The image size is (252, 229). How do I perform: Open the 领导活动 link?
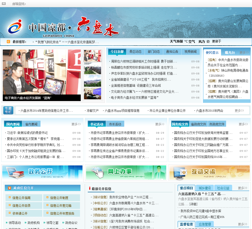[x=15, y=222]
